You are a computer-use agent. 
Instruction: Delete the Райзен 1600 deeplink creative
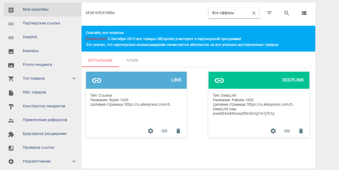click(301, 131)
